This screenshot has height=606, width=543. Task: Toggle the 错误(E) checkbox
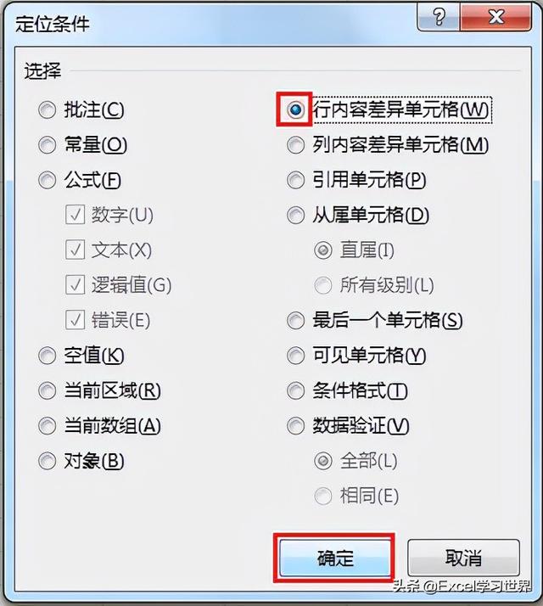point(75,320)
